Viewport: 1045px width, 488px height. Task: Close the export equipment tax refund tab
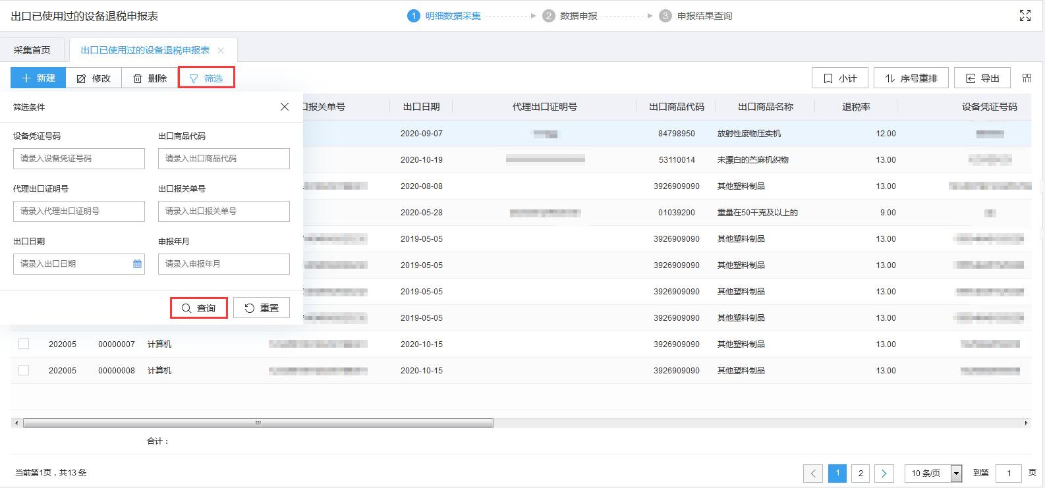point(221,51)
